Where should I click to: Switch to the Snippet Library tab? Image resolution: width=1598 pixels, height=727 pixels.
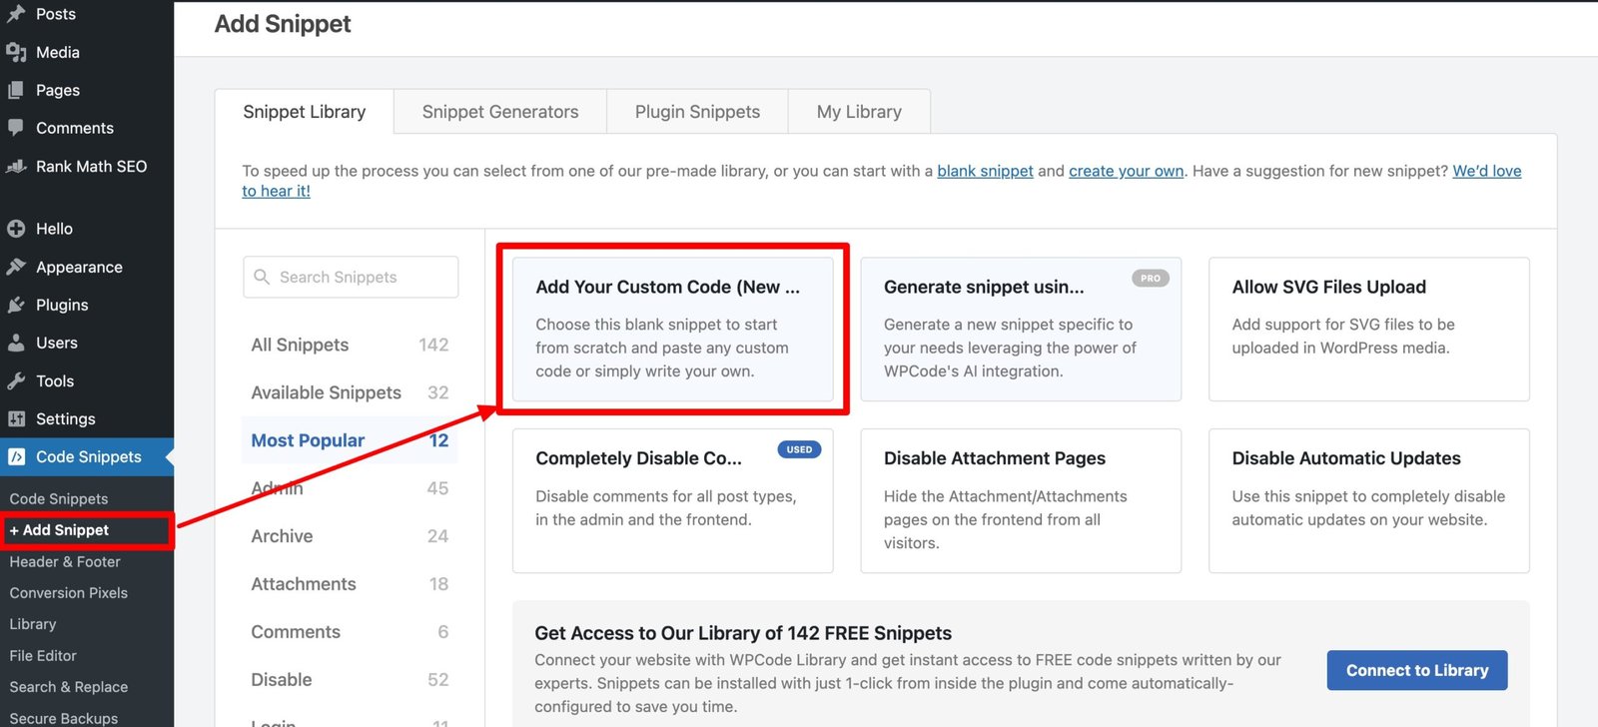304,112
